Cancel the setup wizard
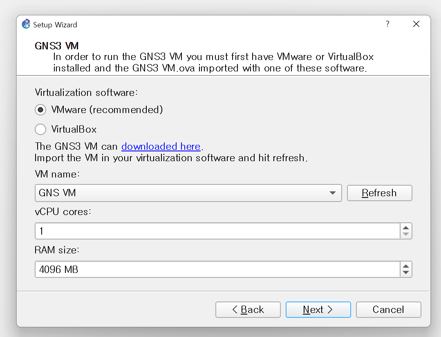 click(389, 310)
